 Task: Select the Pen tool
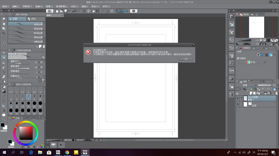coord(4,53)
